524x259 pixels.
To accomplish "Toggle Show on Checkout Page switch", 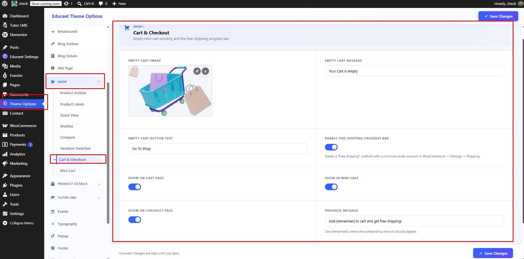I will [135, 220].
